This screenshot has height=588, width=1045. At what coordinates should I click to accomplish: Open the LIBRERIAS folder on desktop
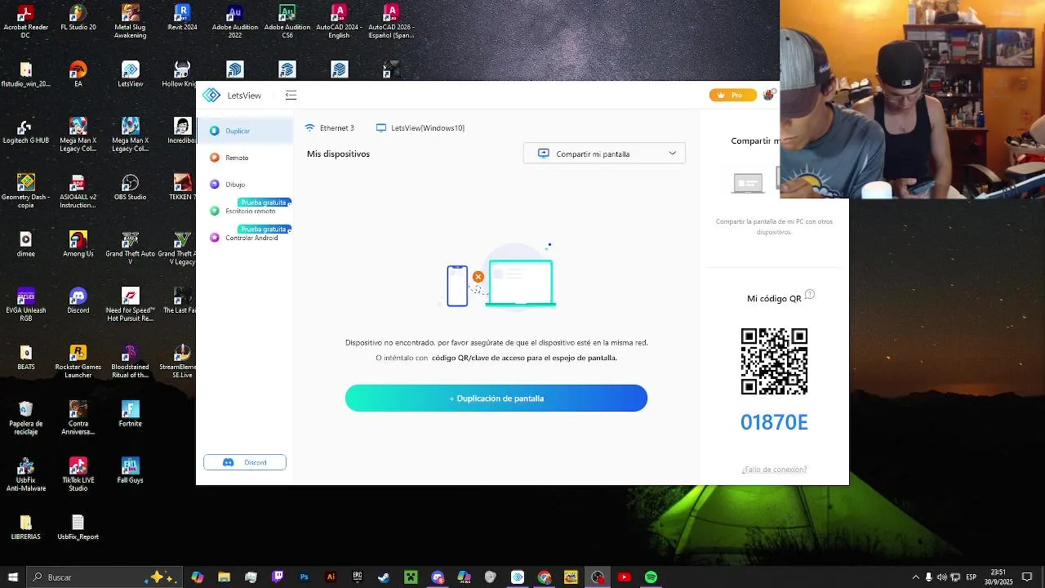coord(26,528)
